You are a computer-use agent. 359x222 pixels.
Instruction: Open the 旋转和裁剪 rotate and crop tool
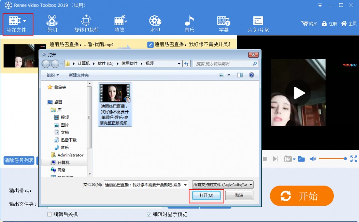coord(86,24)
